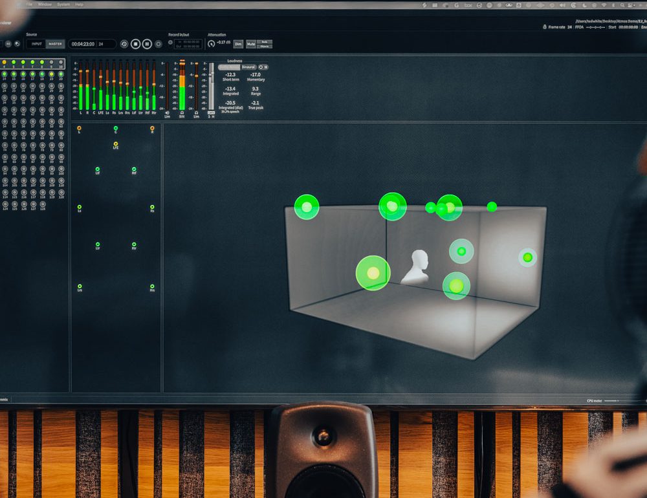Click the loudness mode tab left of Binaural

229,67
